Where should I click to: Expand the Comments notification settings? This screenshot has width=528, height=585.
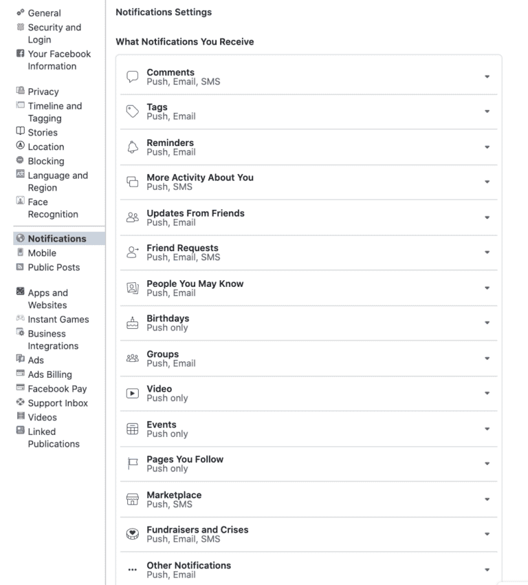487,76
